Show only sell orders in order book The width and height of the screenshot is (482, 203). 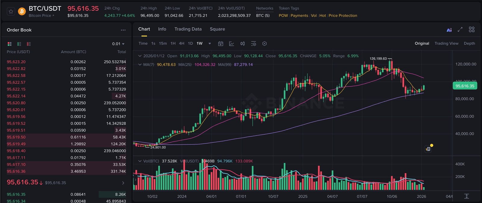click(29, 44)
